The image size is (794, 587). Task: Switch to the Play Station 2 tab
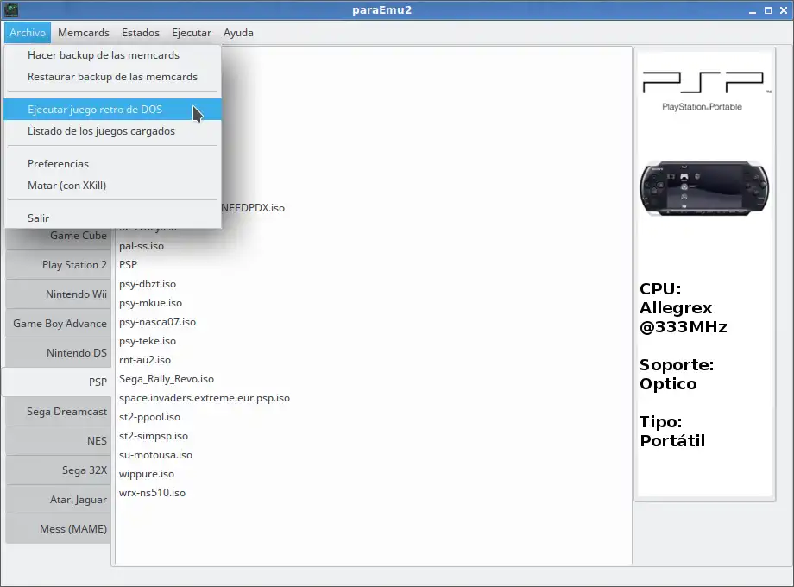(59, 265)
